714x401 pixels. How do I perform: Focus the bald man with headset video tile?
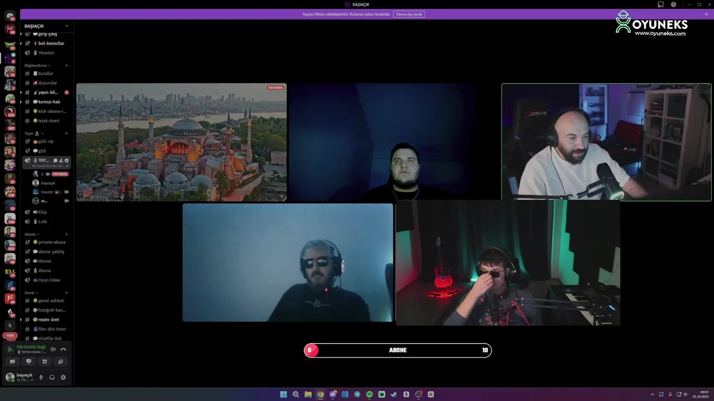606,142
